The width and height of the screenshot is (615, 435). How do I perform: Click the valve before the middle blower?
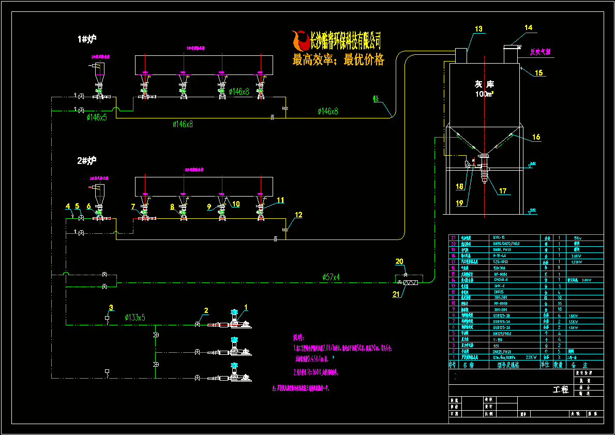coord(197,353)
